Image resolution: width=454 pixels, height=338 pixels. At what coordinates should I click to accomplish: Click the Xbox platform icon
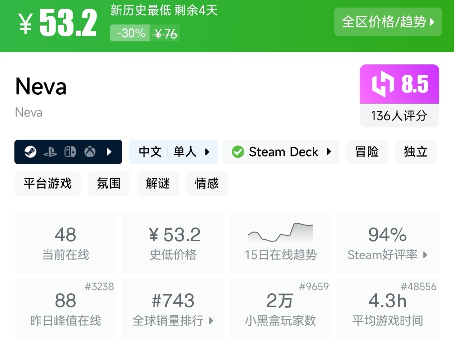90,152
